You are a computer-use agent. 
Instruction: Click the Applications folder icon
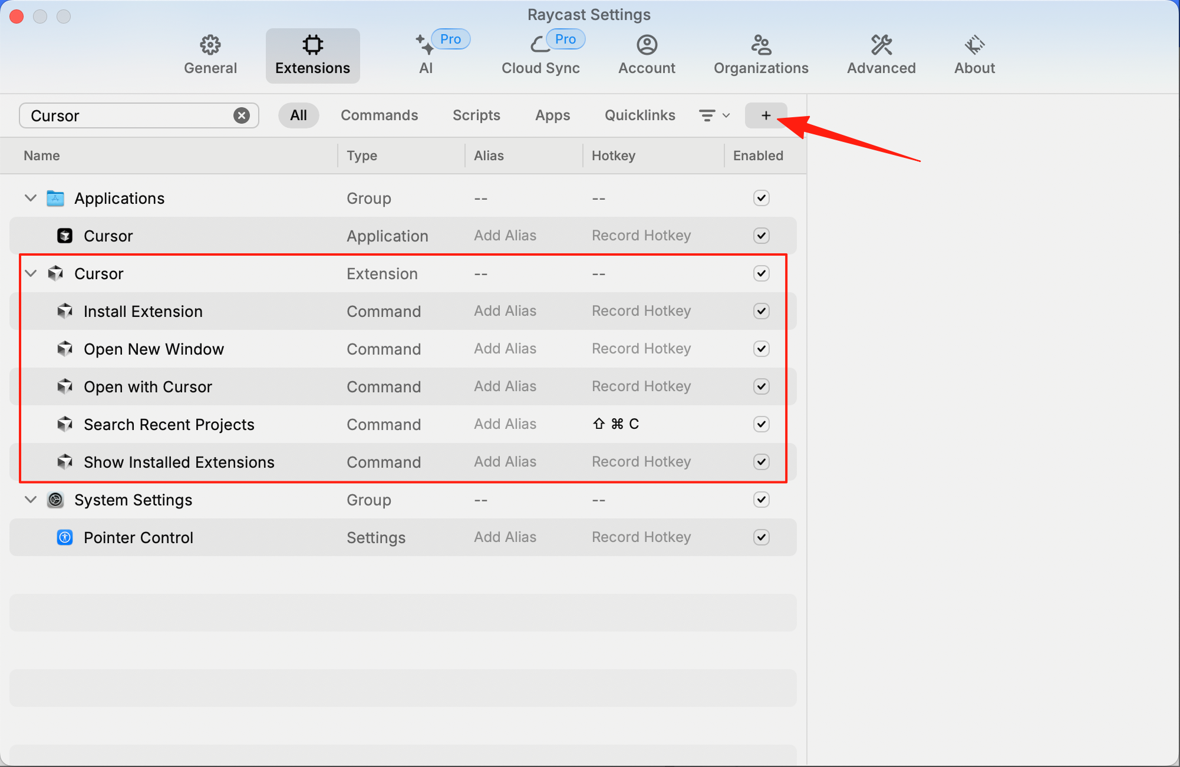coord(55,198)
